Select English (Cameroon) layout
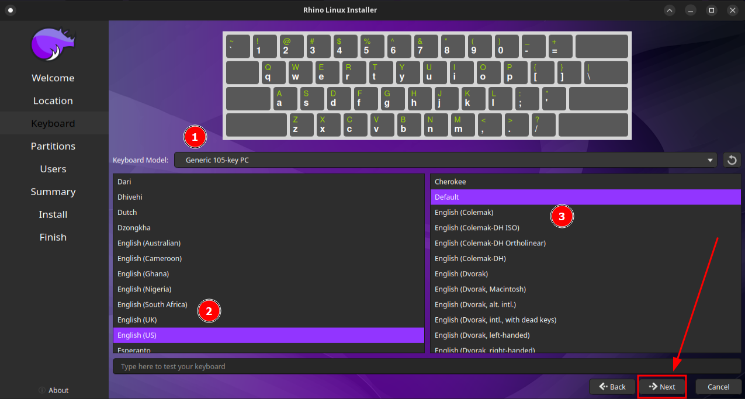 click(269, 258)
